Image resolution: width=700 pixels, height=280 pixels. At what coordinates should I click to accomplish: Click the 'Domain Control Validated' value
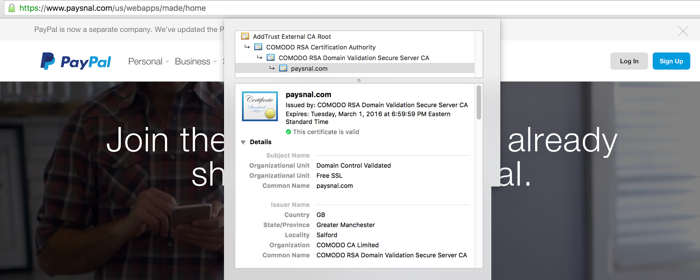click(x=353, y=165)
